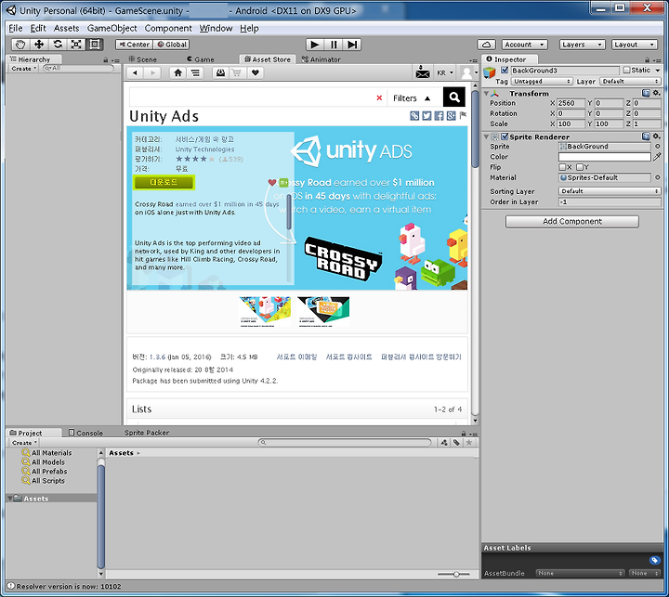Screen dimensions: 669x597
Task: Switch to the Scene tab
Action: [x=143, y=59]
